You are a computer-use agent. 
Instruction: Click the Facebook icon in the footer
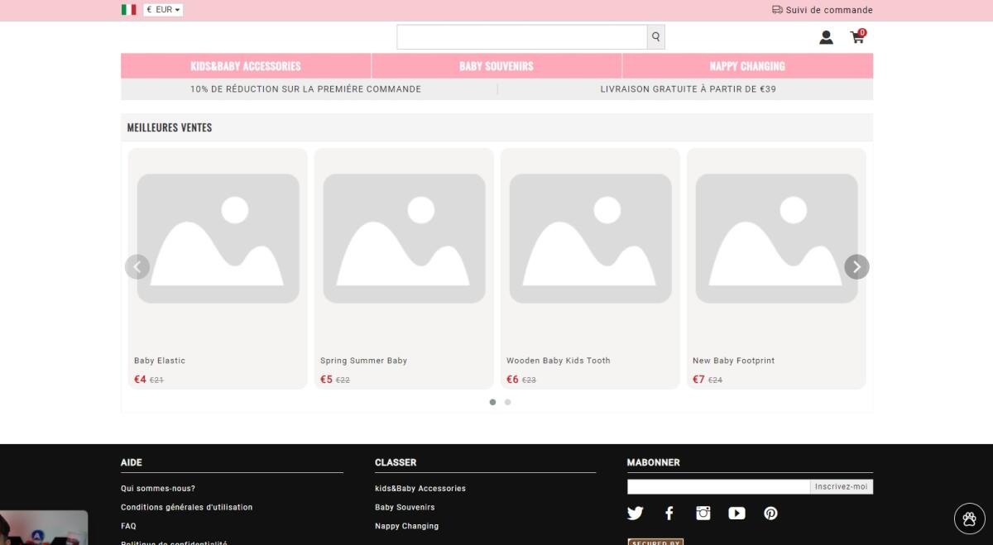(x=669, y=513)
